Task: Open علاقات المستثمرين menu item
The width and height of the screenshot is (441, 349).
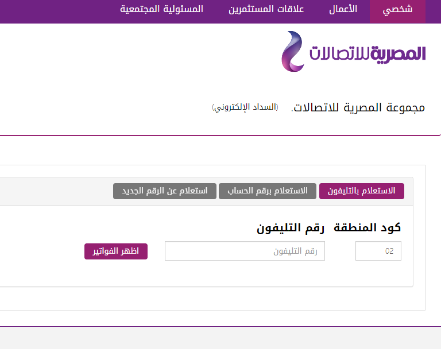Action: pos(266,9)
